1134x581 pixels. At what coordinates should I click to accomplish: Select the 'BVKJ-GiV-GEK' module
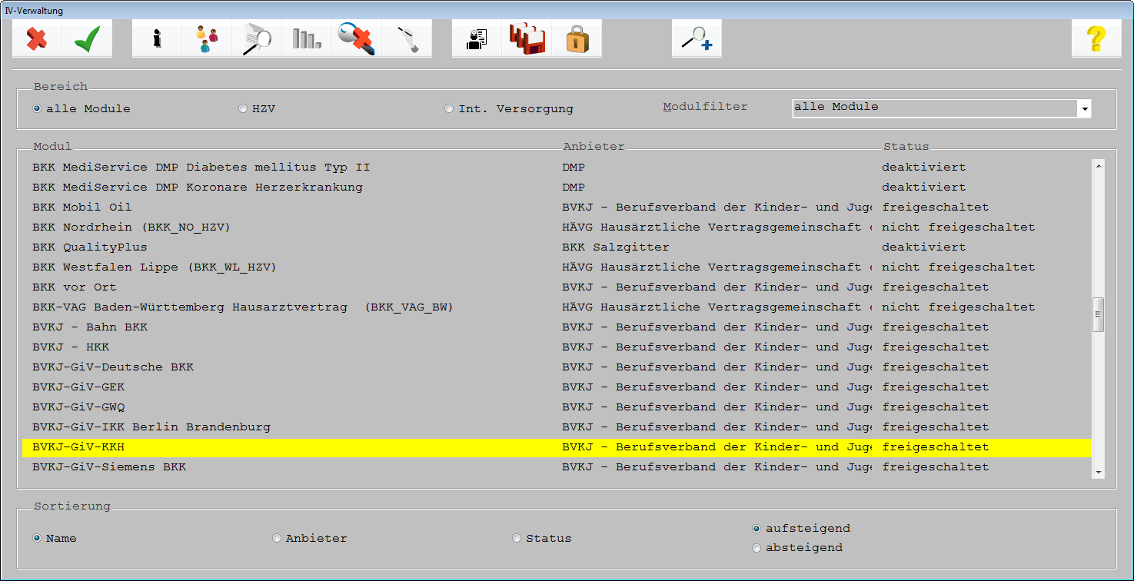click(x=557, y=387)
